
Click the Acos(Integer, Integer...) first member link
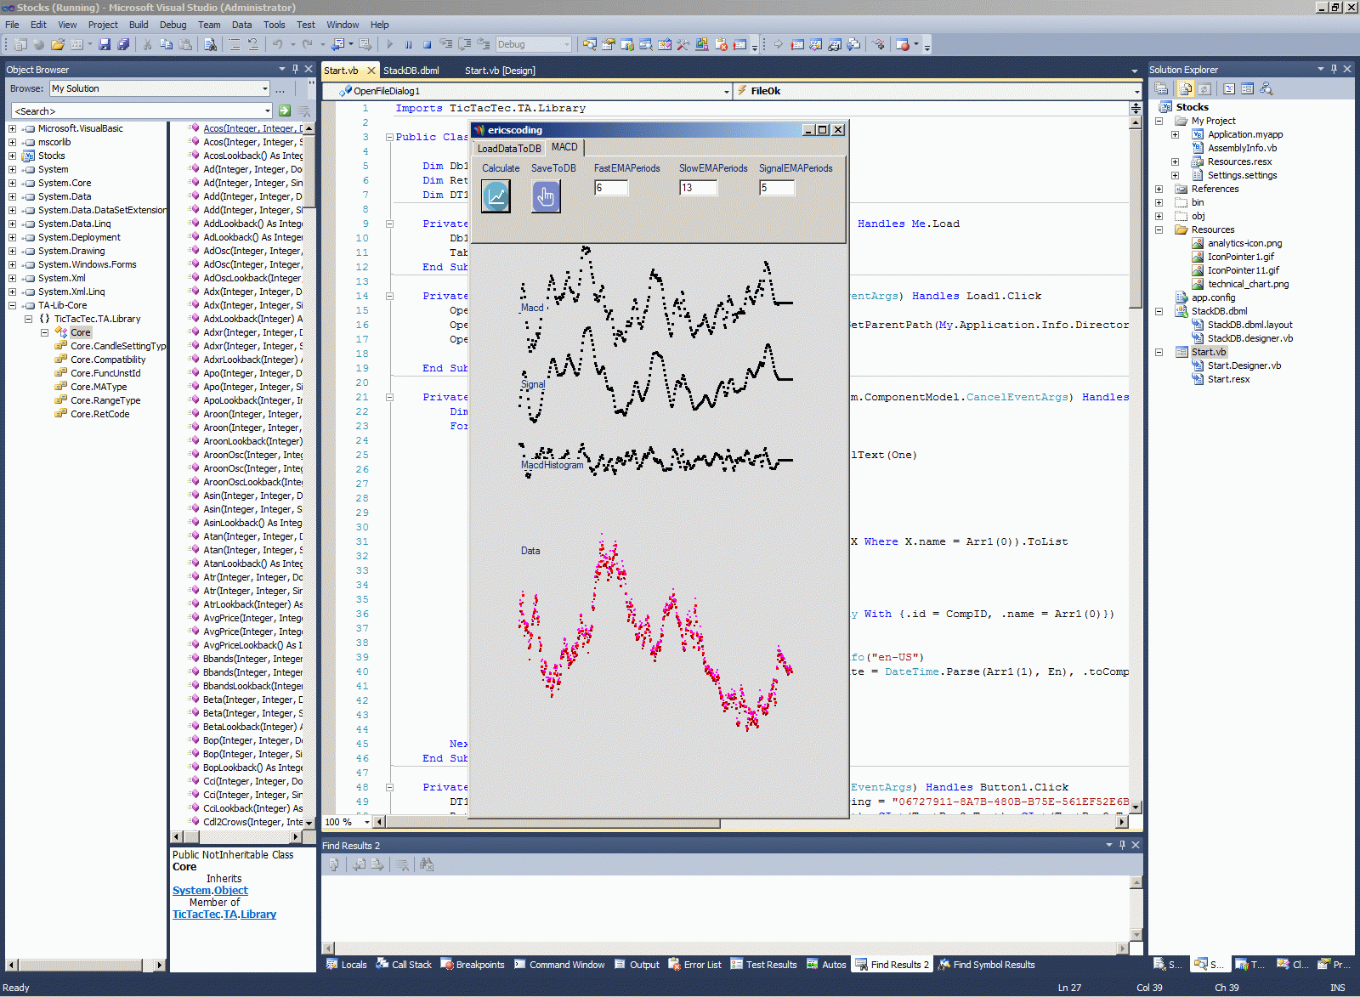click(252, 128)
